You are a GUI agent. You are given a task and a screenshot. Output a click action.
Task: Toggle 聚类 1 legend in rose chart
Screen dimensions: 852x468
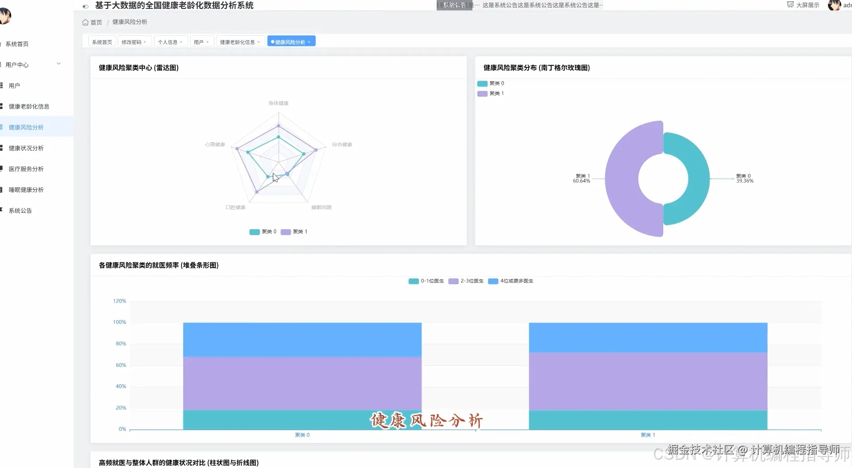[491, 94]
